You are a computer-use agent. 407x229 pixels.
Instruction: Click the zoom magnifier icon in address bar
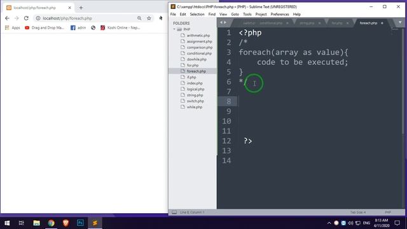[139, 18]
